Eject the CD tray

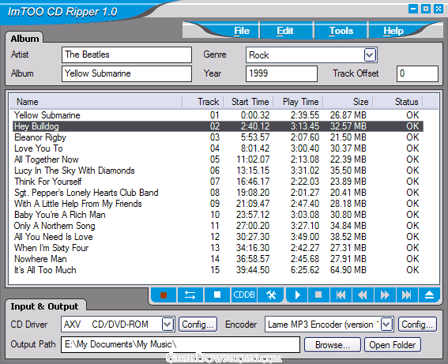(429, 295)
